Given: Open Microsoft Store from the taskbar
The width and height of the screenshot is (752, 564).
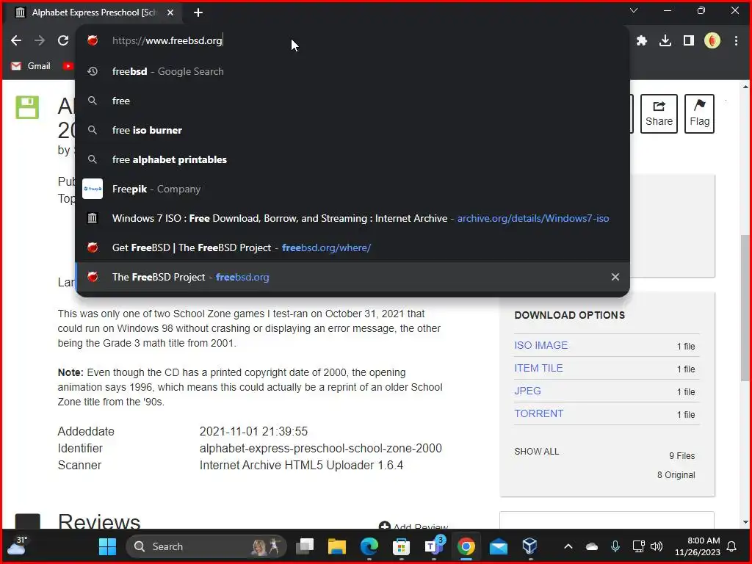Looking at the screenshot, I should (x=401, y=546).
